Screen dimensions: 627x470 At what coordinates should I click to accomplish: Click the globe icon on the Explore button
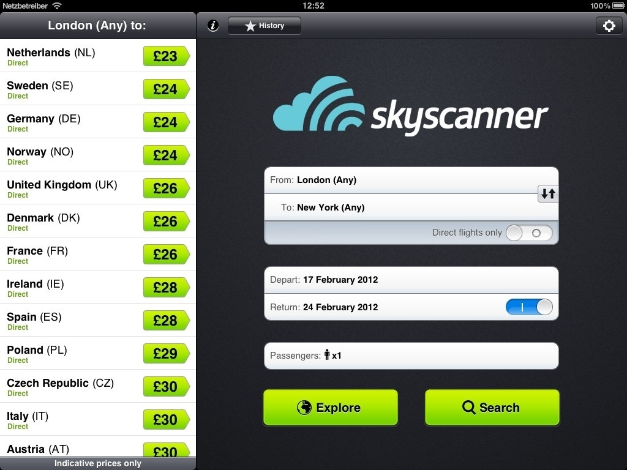tap(303, 407)
